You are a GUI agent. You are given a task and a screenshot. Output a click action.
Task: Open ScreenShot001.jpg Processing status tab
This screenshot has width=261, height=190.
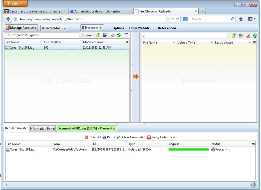click(87, 128)
